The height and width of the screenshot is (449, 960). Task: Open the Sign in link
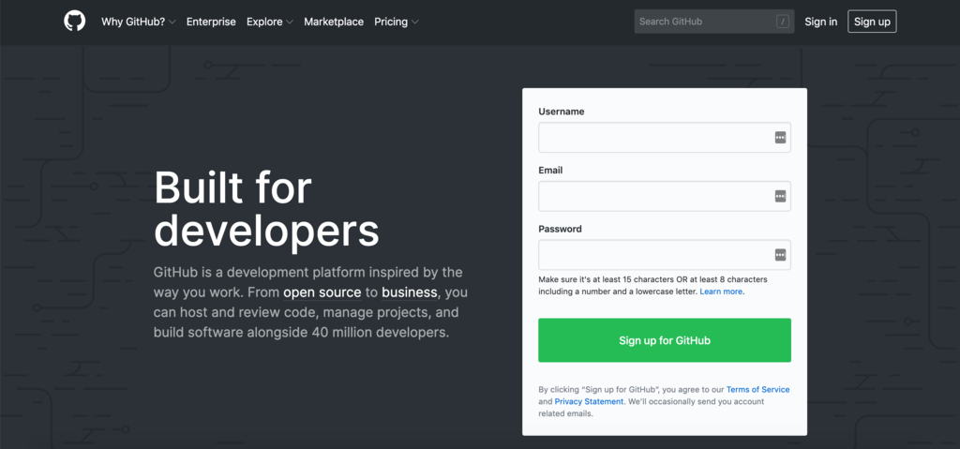tap(821, 22)
